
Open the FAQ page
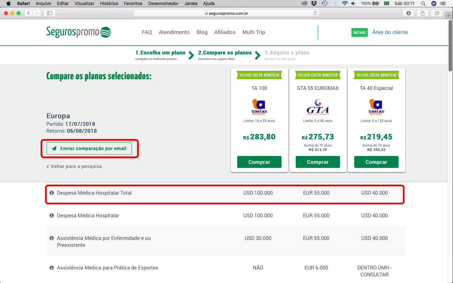(x=147, y=32)
